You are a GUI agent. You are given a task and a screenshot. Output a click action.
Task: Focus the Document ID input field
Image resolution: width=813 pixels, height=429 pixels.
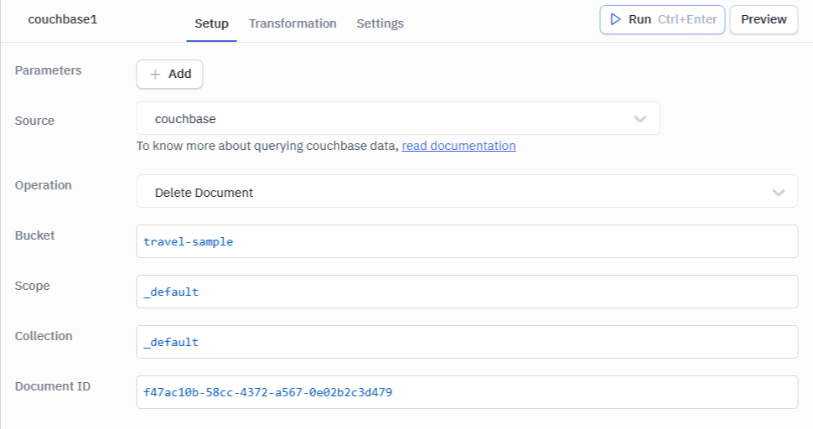pyautogui.click(x=466, y=392)
